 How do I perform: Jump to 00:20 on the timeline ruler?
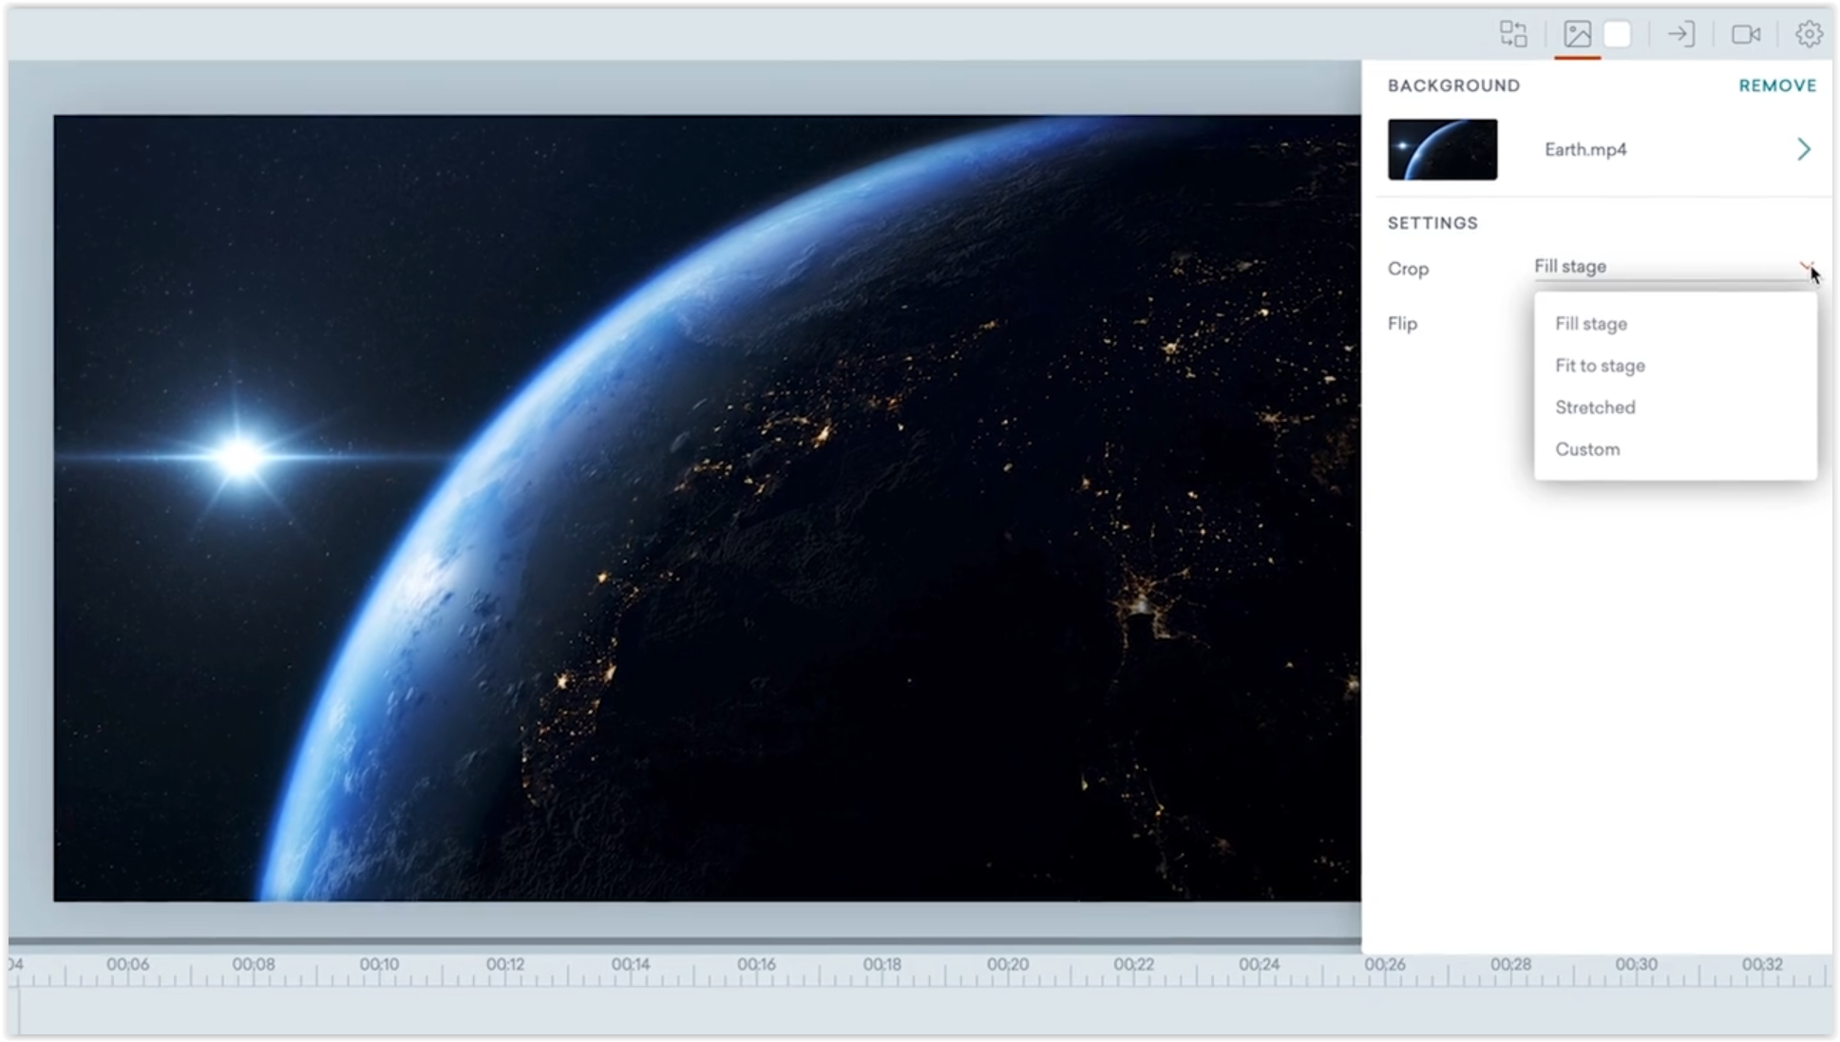coord(1007,965)
